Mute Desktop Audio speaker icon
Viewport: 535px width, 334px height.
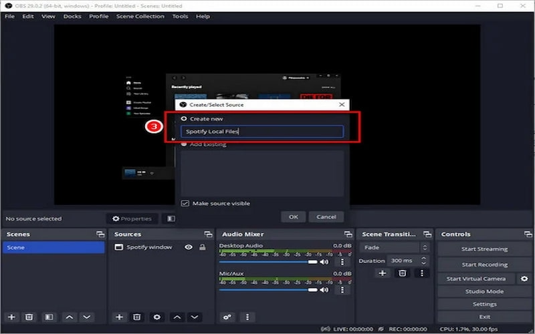[x=324, y=262]
